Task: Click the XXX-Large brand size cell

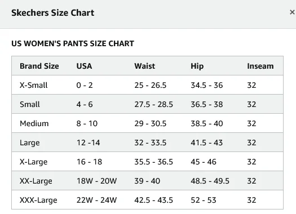Action: [38, 200]
